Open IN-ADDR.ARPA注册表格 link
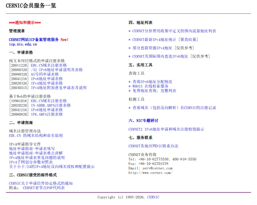 [x=51, y=105]
